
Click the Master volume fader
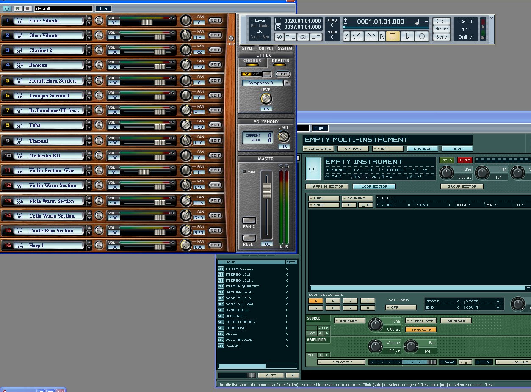266,191
